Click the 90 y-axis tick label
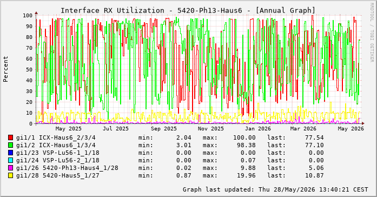 pyautogui.click(x=29, y=26)
